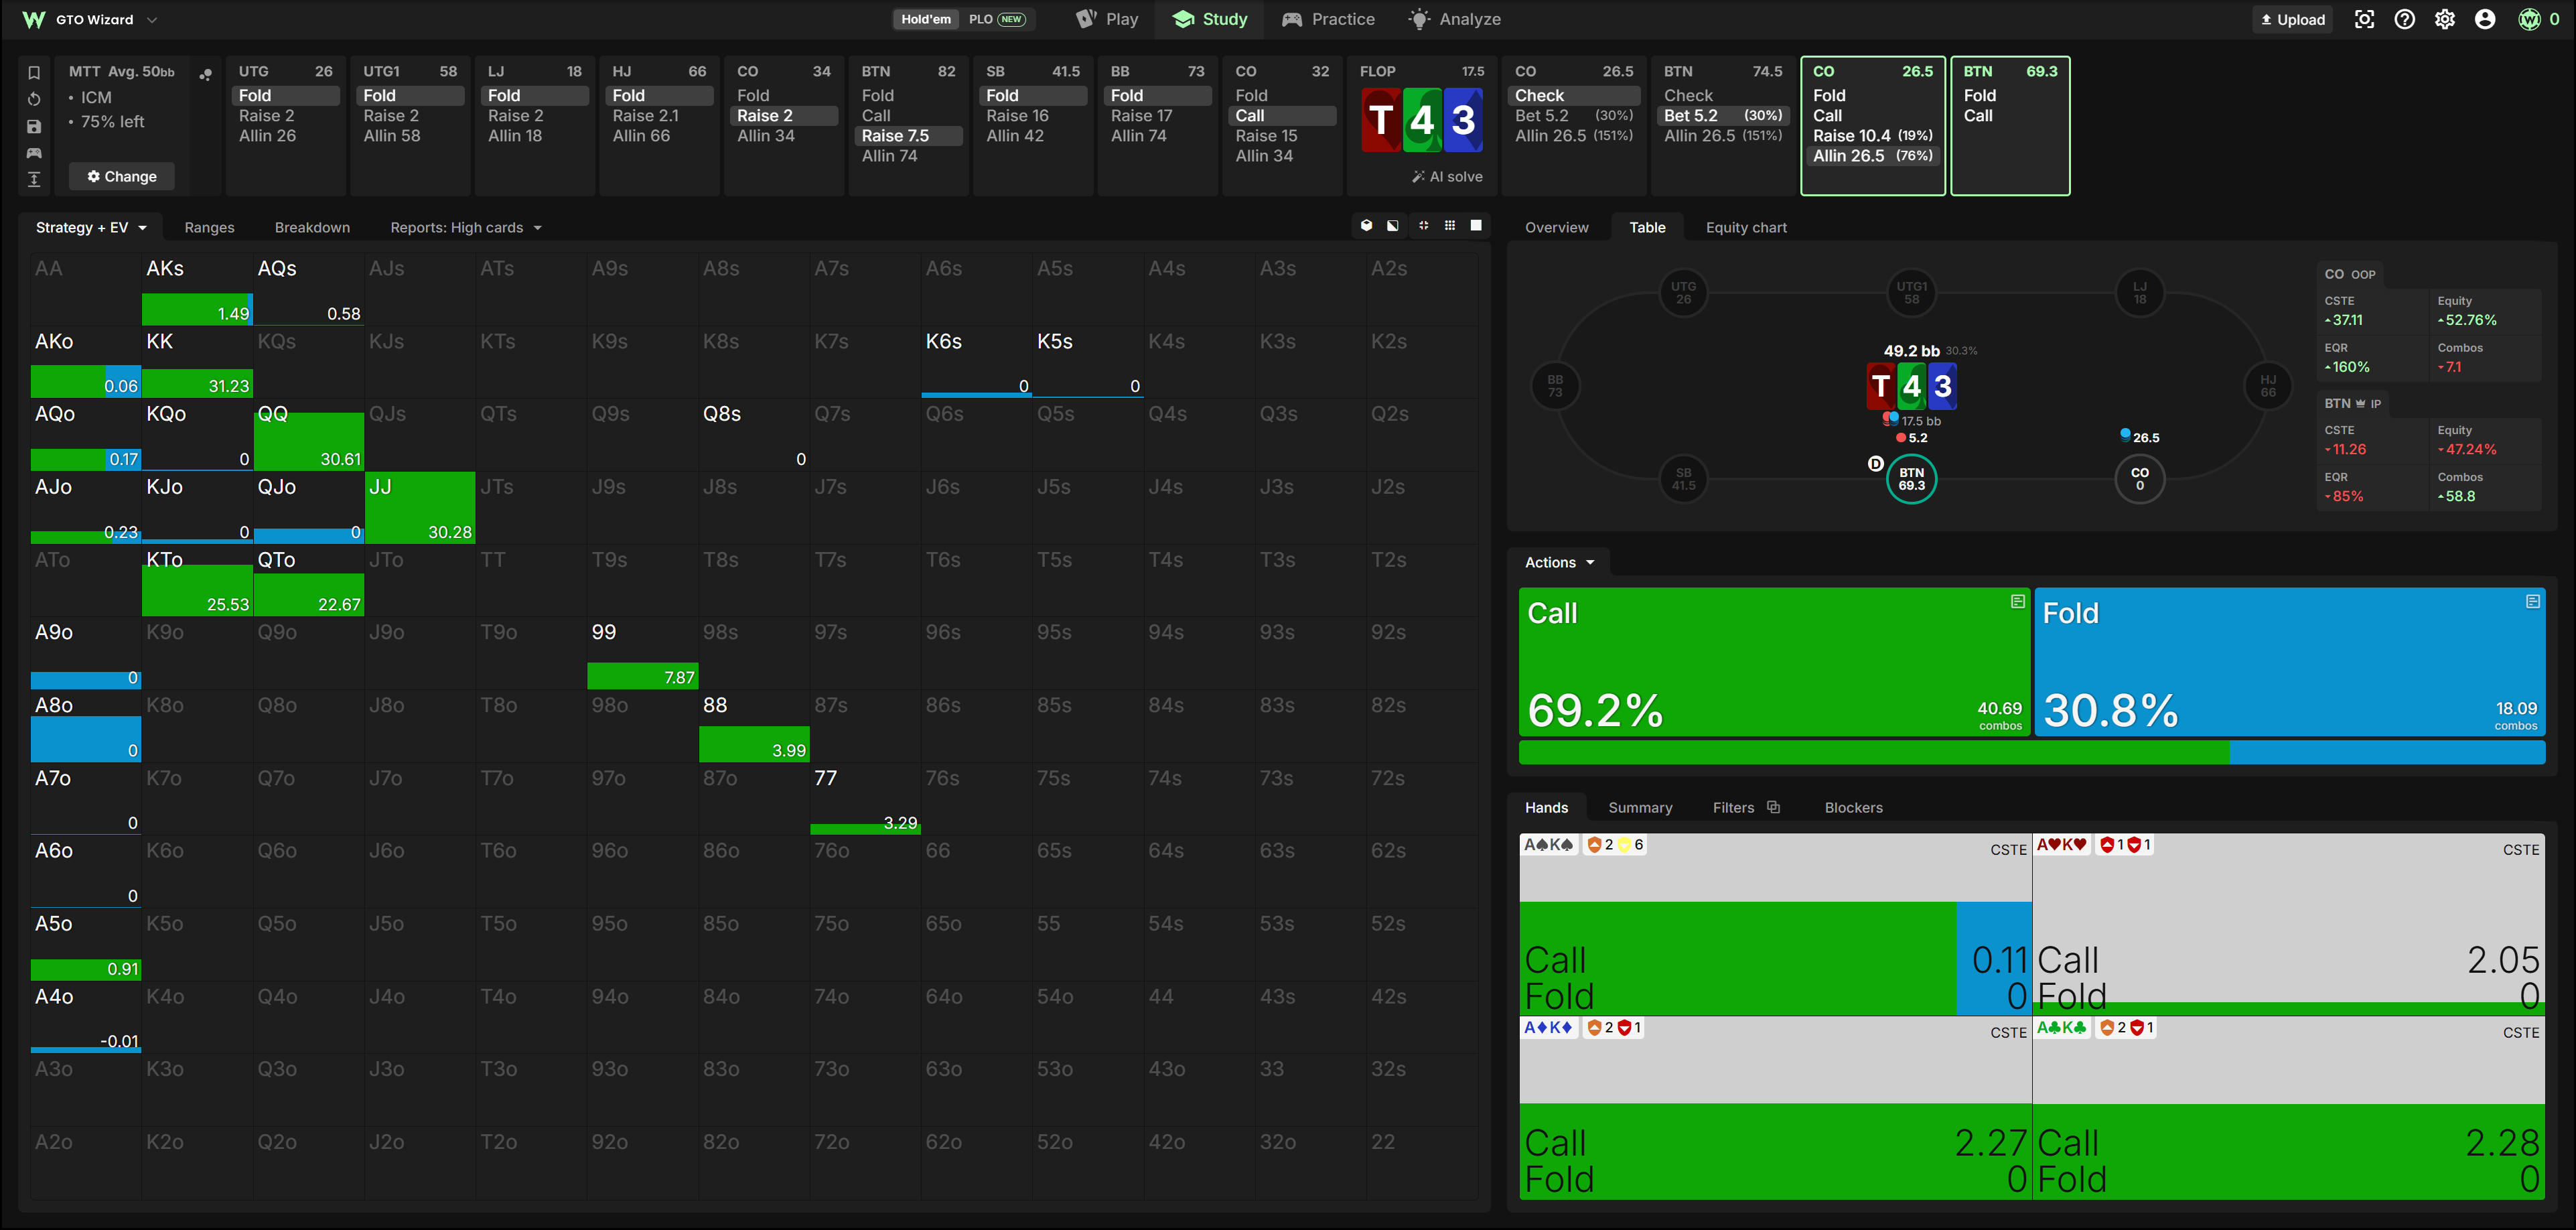Click the Change settings button
2576x1230 pixels.
point(122,177)
